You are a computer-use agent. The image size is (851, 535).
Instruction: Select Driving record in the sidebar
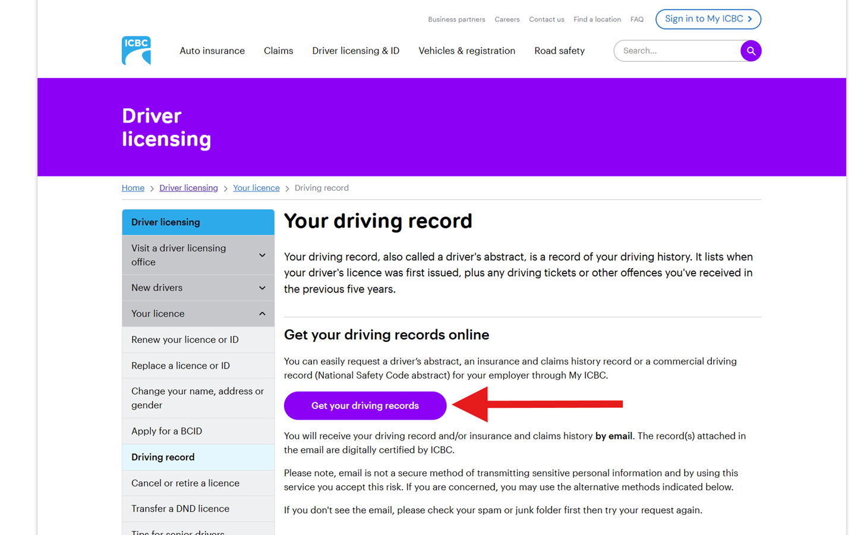[198, 457]
